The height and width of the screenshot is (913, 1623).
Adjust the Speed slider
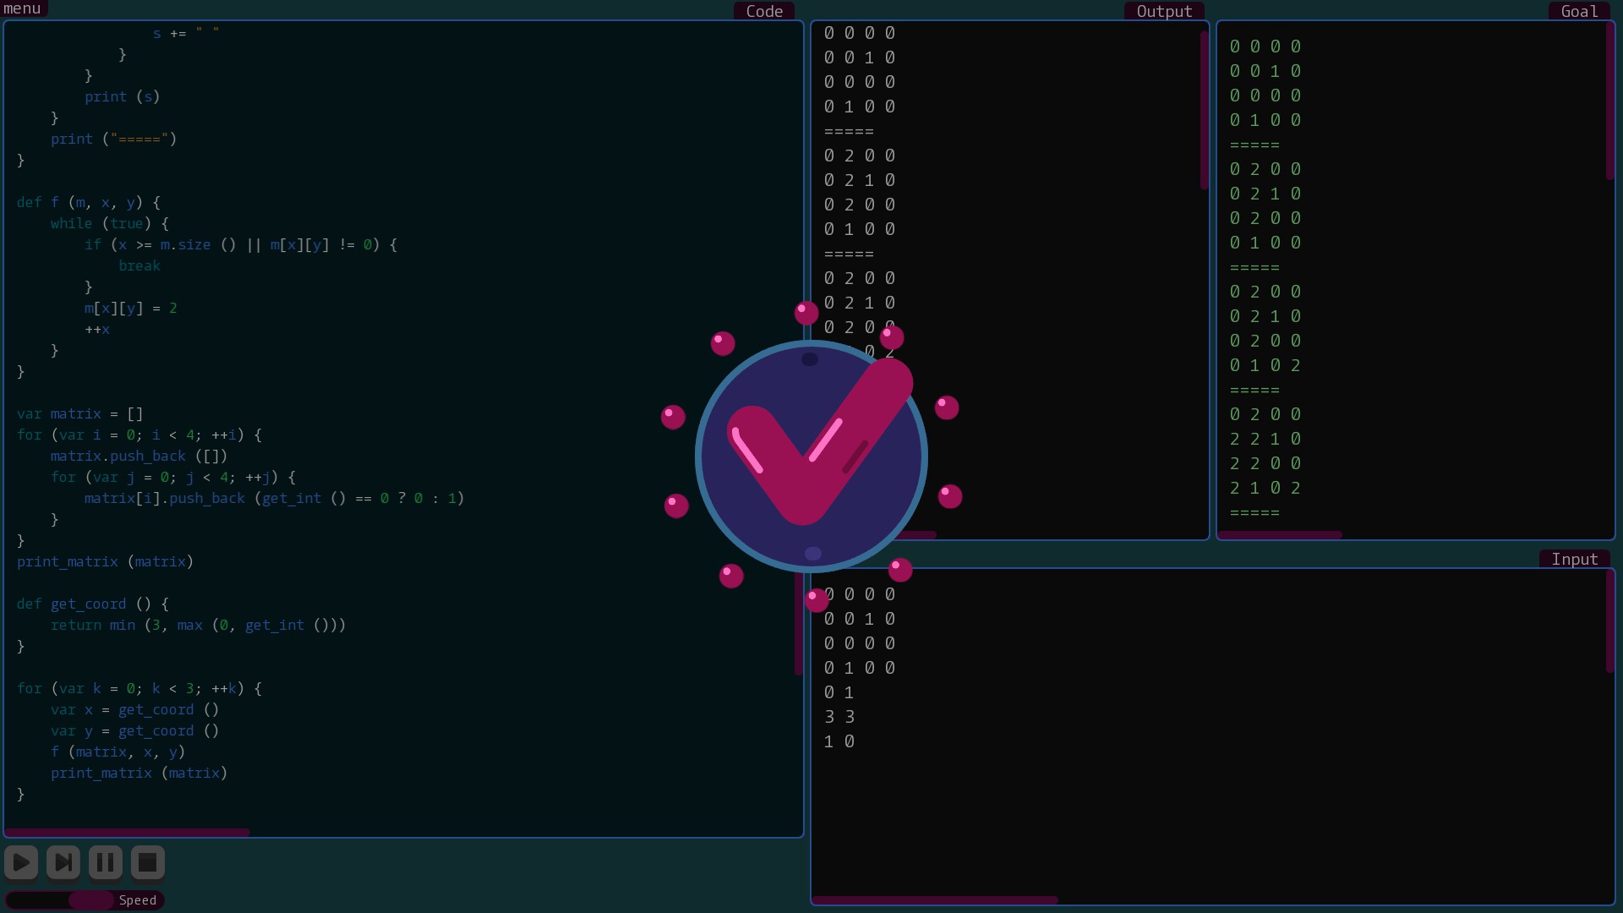click(x=90, y=900)
